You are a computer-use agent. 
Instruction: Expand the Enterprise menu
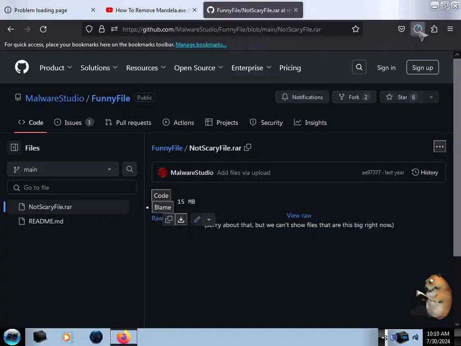[251, 68]
